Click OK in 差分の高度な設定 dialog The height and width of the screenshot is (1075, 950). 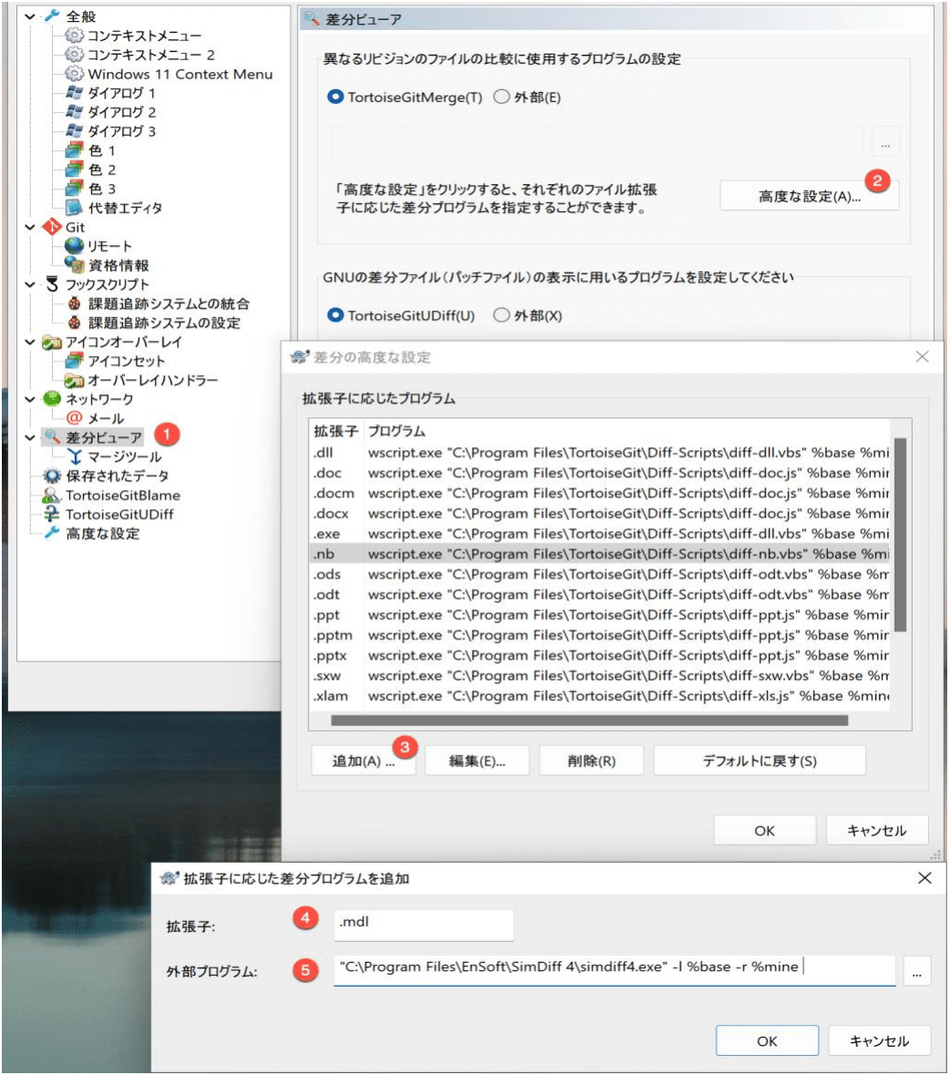[764, 830]
